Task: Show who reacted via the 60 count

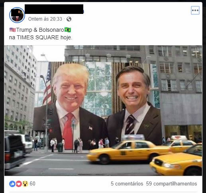Action: click(x=32, y=184)
